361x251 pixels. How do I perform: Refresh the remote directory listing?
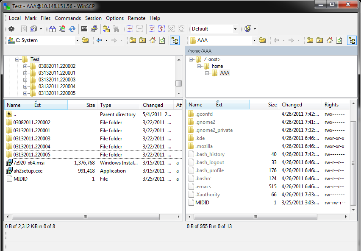pos(339,40)
